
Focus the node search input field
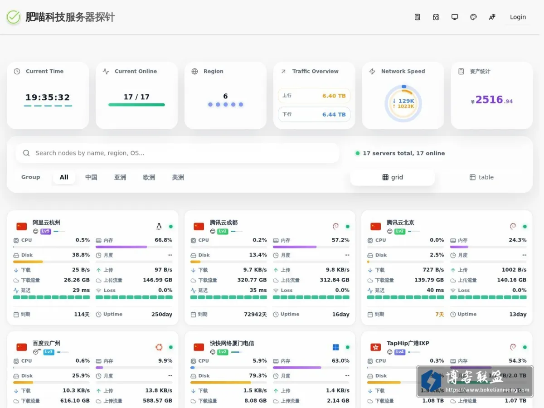point(177,153)
